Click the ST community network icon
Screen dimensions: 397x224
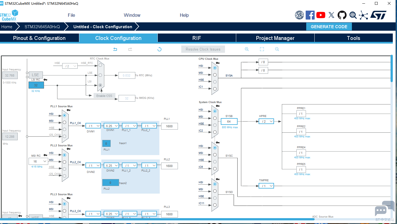click(x=364, y=15)
